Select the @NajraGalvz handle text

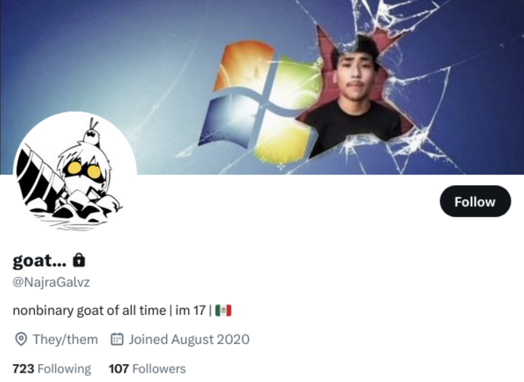(x=51, y=282)
